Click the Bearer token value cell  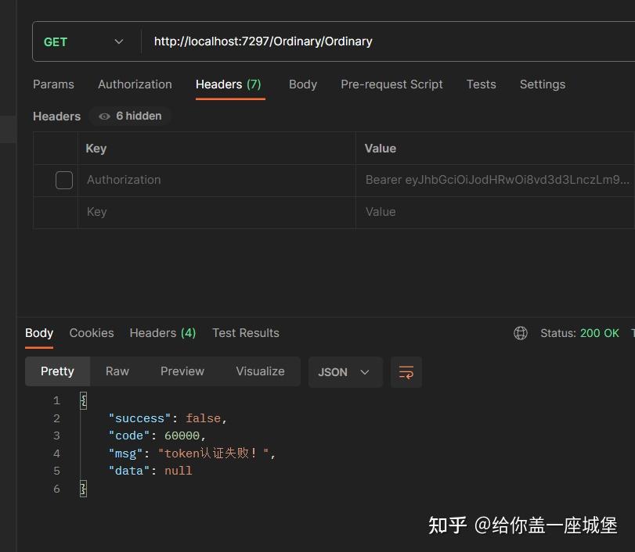click(x=496, y=180)
